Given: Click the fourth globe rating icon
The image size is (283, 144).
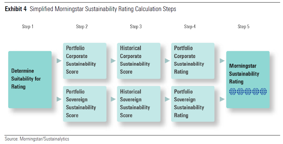Looking at the screenshot, I should [256, 92].
